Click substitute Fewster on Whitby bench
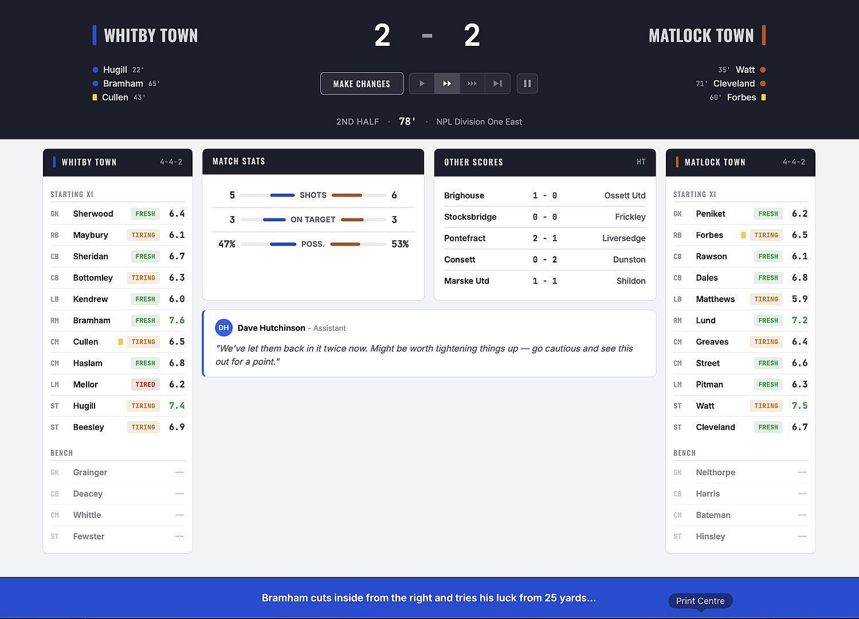Image resolution: width=859 pixels, height=619 pixels. click(117, 536)
